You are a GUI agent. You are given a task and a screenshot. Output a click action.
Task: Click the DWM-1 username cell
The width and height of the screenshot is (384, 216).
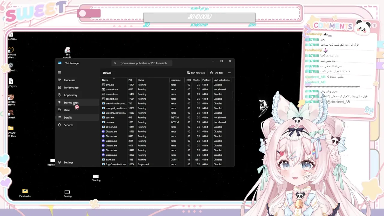click(x=174, y=160)
